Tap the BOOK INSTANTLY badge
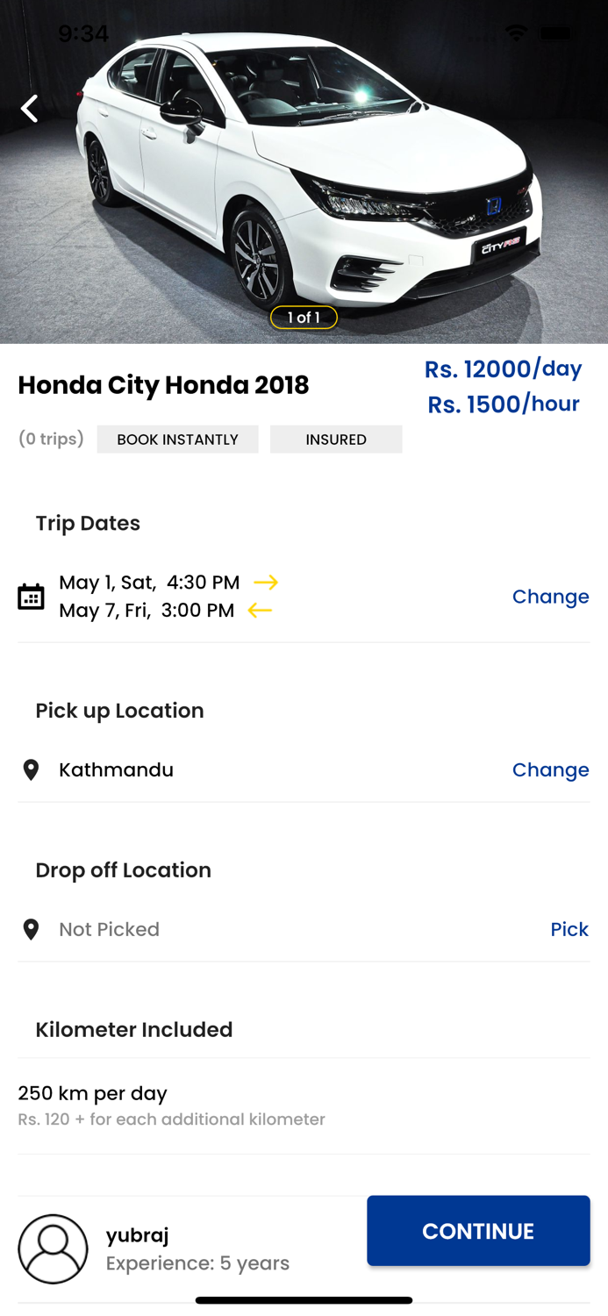Image resolution: width=608 pixels, height=1316 pixels. [177, 440]
